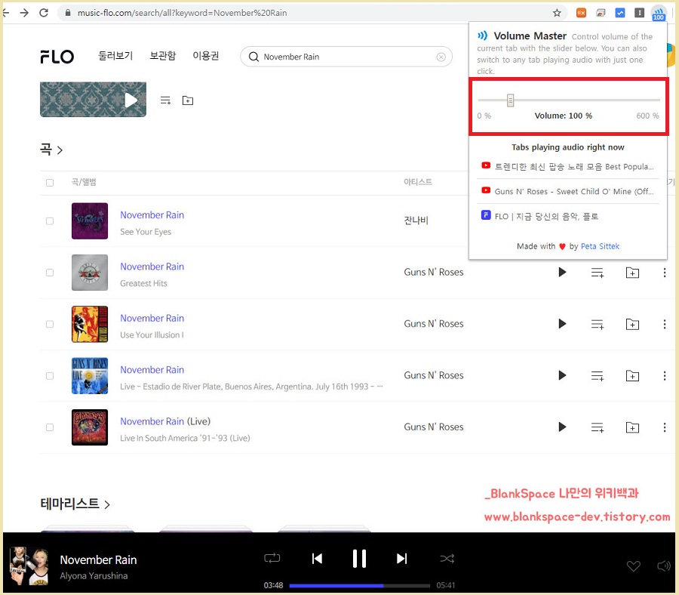Click the See Your Eyes album cover
The image size is (679, 595).
click(x=90, y=221)
